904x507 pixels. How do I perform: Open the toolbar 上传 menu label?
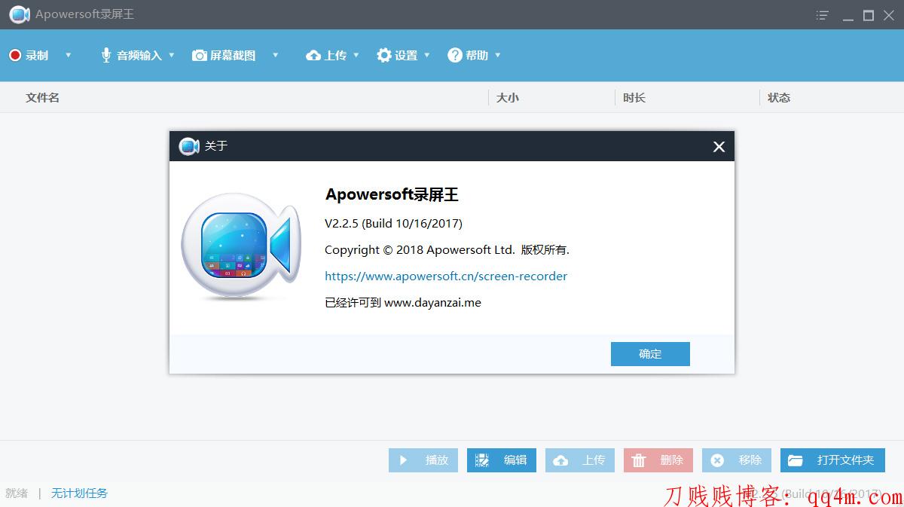(336, 55)
